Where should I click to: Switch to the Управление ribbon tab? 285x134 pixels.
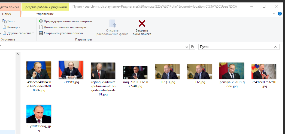(x=45, y=14)
